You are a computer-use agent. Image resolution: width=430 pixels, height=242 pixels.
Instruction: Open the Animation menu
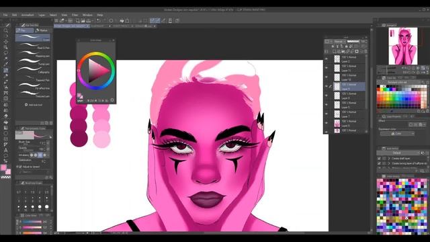point(28,15)
